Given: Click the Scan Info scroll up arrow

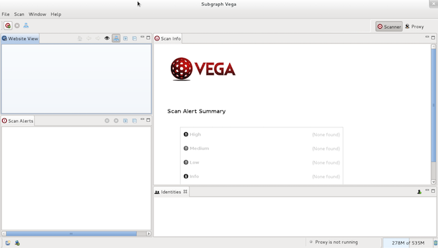Looking at the screenshot, I should (433, 47).
